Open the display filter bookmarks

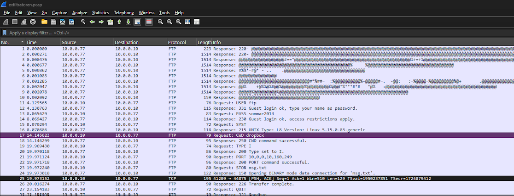click(x=5, y=33)
